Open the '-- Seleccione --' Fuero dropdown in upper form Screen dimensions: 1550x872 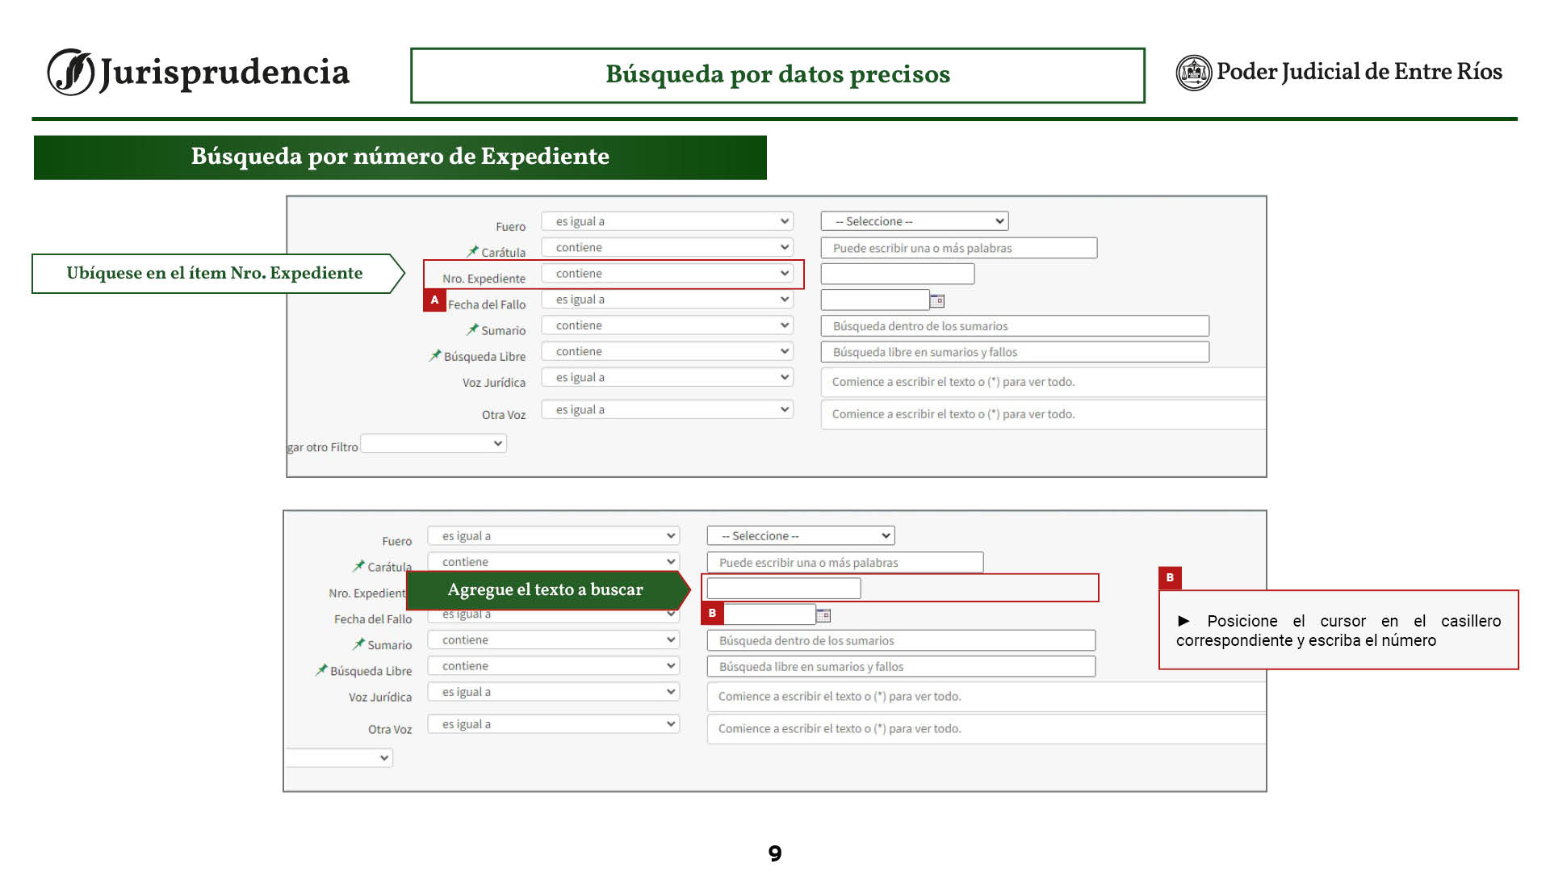(915, 221)
